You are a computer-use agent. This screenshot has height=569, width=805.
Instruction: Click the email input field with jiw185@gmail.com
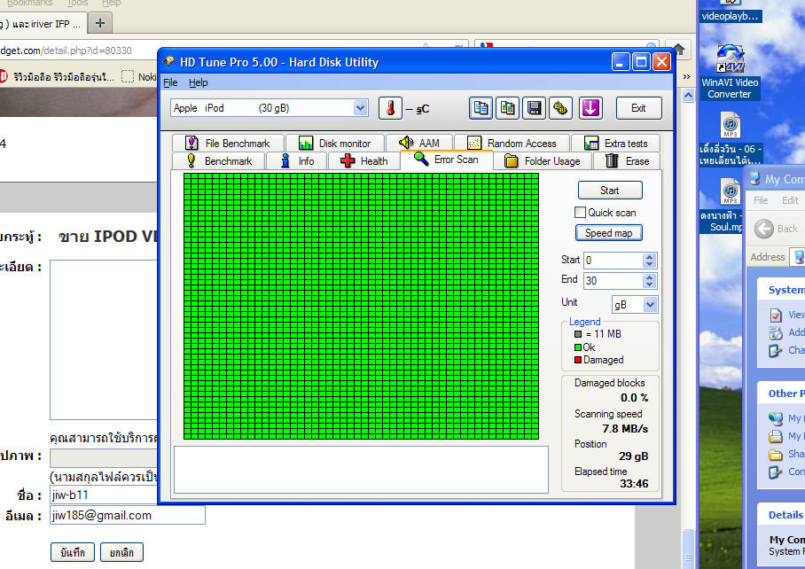[x=127, y=515]
